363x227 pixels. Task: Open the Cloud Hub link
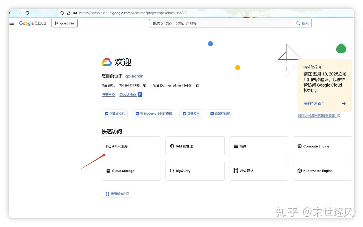pyautogui.click(x=128, y=94)
